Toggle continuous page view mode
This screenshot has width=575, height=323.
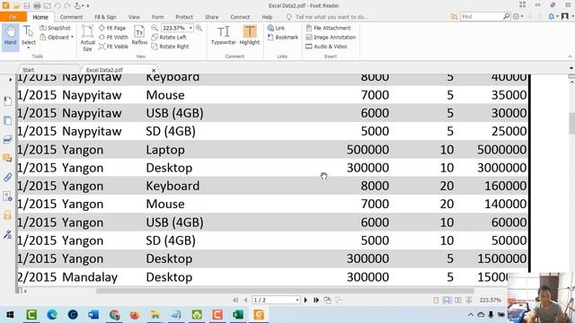click(447, 301)
